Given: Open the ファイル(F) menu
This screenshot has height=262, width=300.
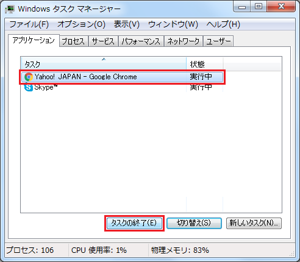Looking at the screenshot, I should tap(29, 24).
